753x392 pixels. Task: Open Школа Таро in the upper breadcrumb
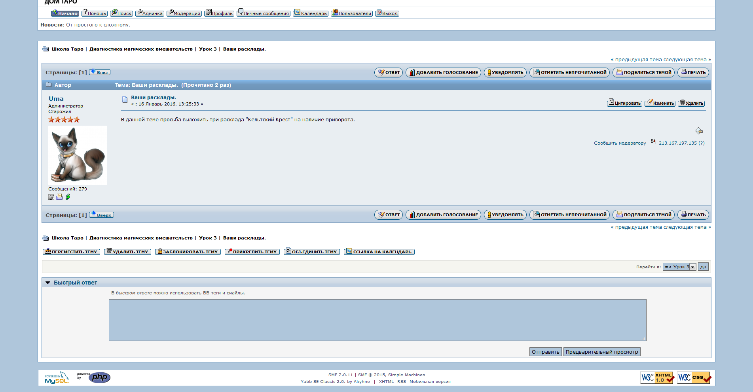[x=68, y=49]
